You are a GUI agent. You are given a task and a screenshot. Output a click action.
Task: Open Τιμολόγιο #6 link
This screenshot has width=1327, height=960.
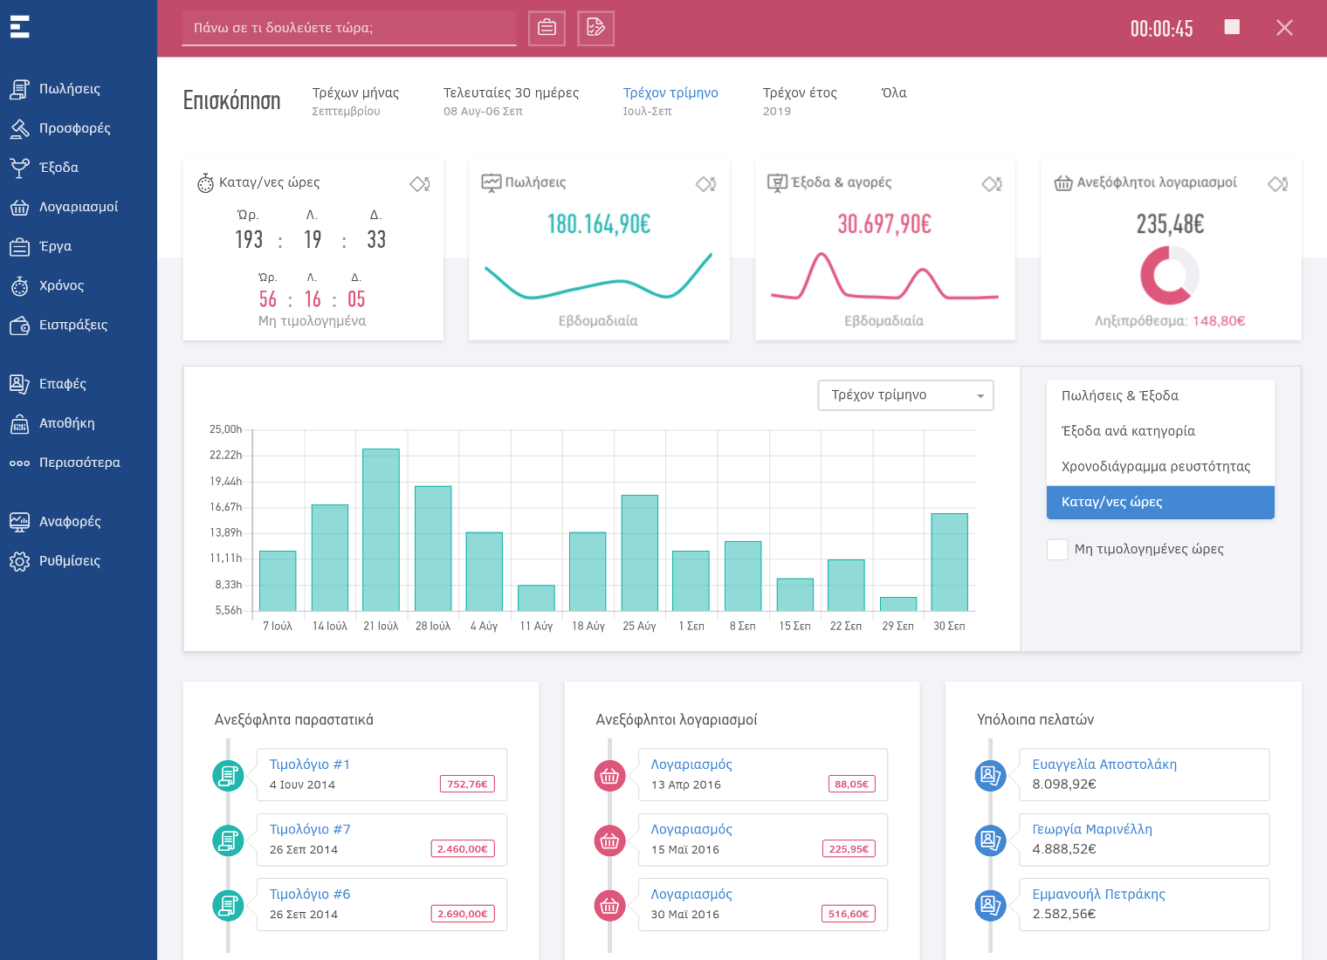309,895
